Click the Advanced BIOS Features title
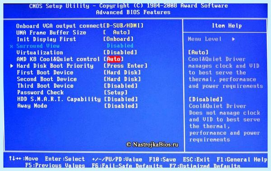This screenshot has width=271, height=171. pos(133,12)
